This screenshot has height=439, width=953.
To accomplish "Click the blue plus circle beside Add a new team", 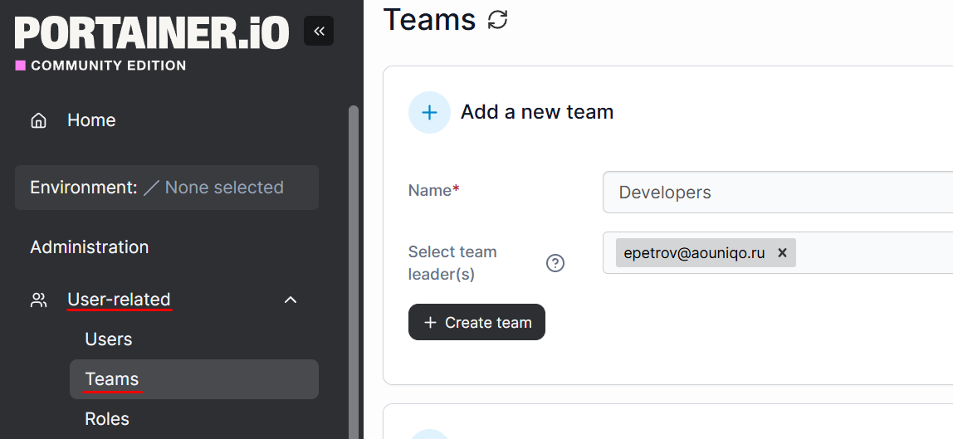I will click(429, 112).
